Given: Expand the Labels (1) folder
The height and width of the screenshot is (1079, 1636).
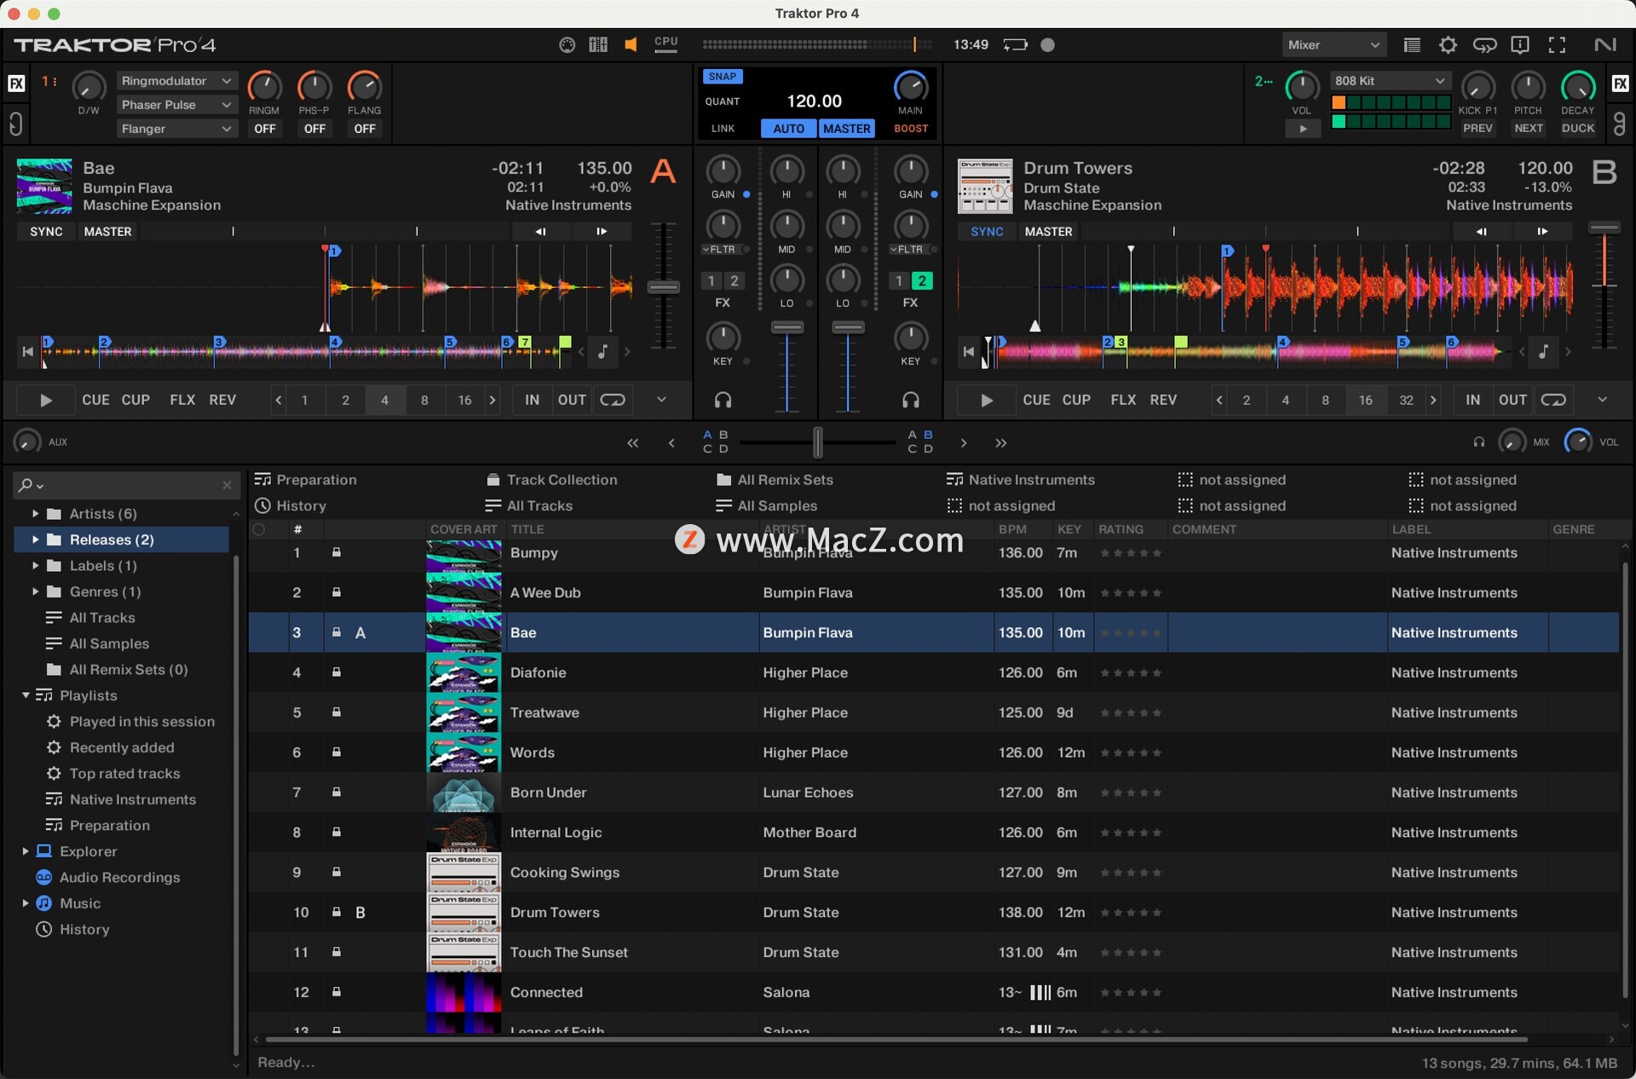Looking at the screenshot, I should click(35, 566).
